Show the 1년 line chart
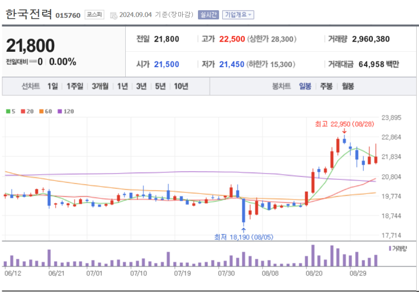This screenshot has height=292, width=419. (x=122, y=86)
